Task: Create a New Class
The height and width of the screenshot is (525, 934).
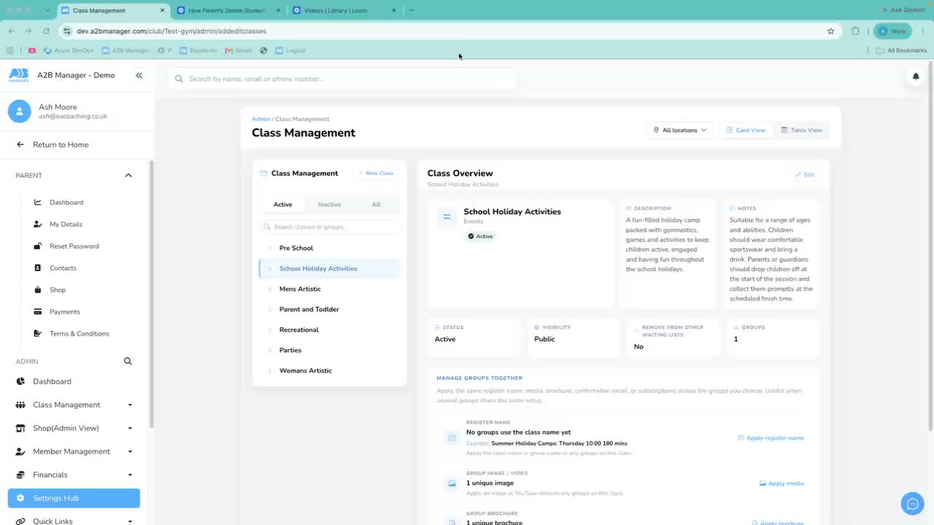Action: (x=376, y=173)
